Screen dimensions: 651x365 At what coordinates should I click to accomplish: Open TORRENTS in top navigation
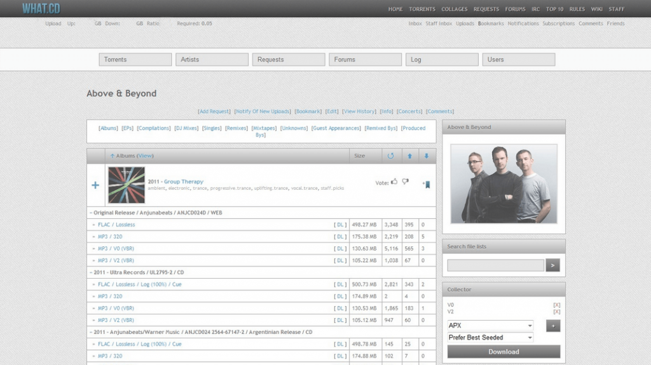pyautogui.click(x=422, y=9)
